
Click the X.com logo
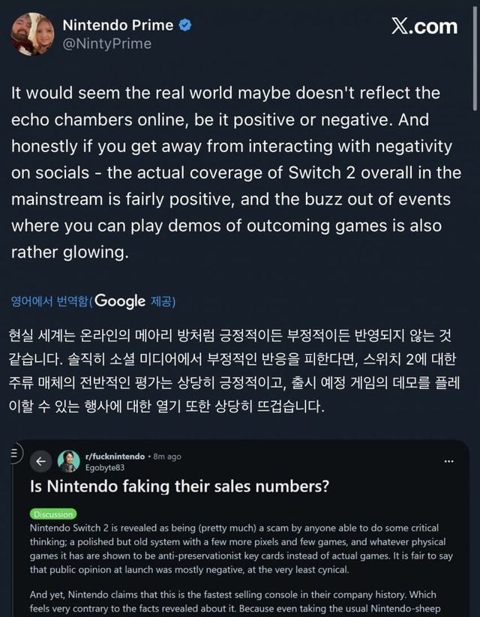pos(424,26)
